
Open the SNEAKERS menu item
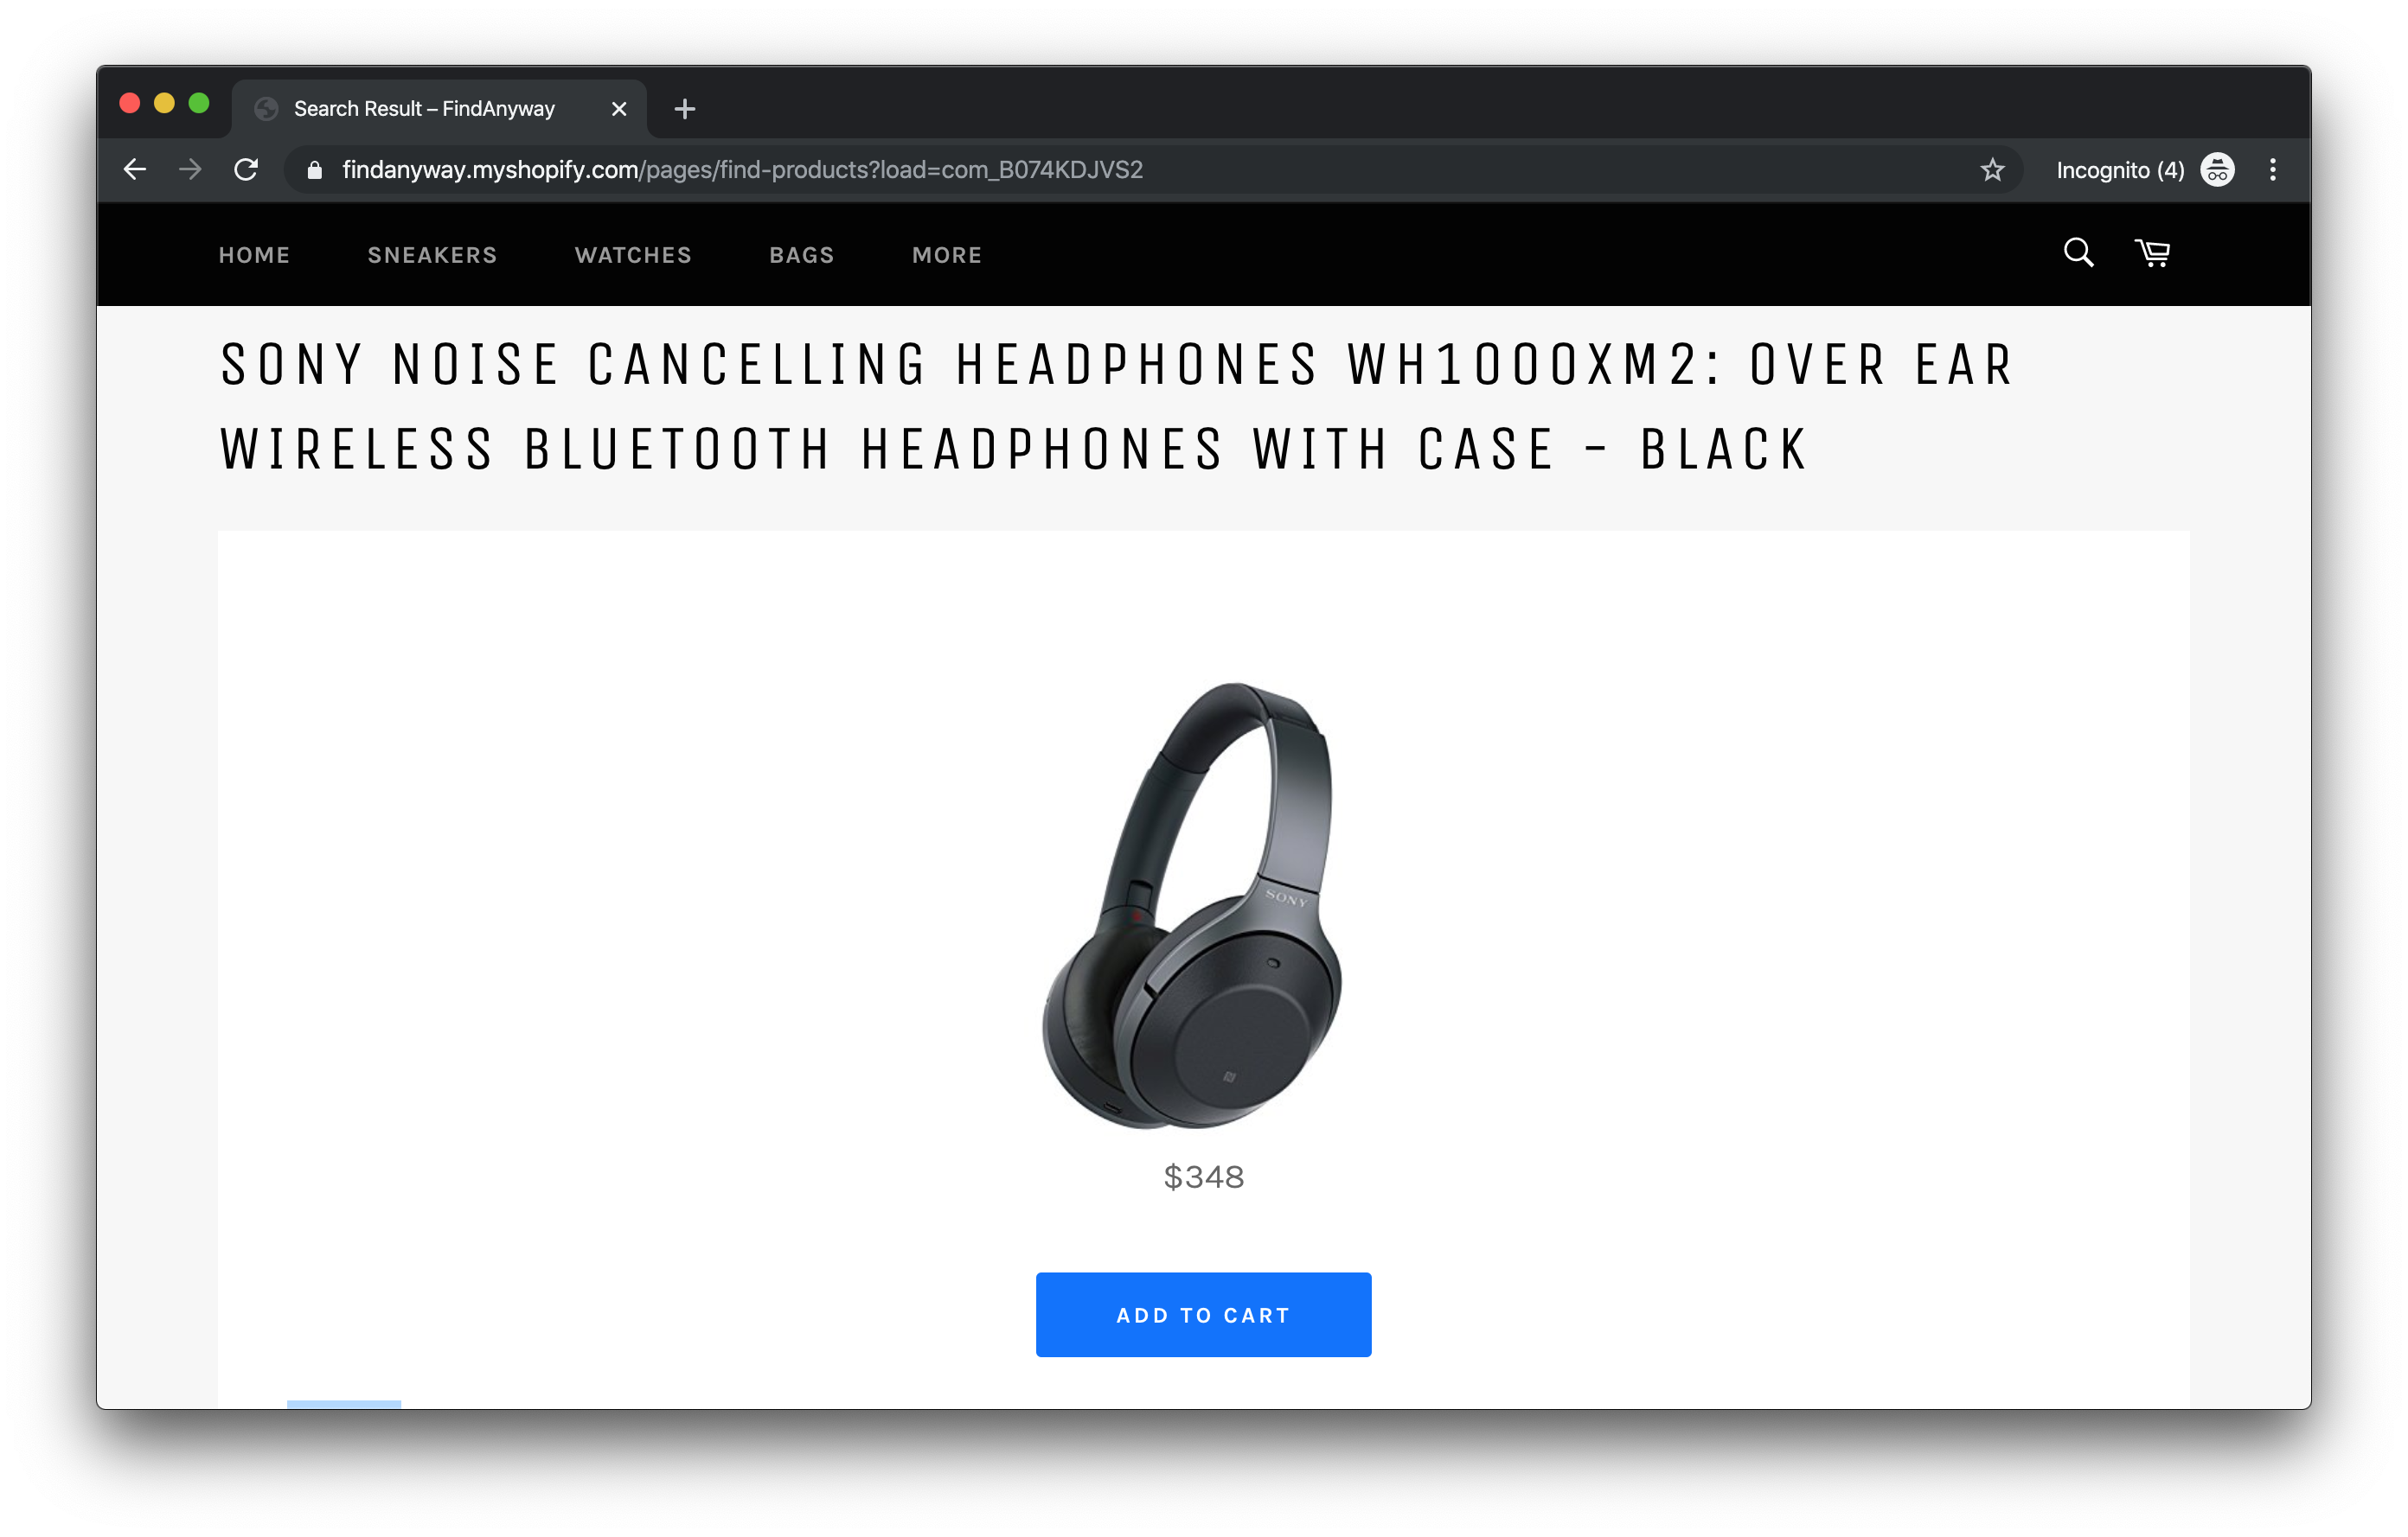coord(432,255)
